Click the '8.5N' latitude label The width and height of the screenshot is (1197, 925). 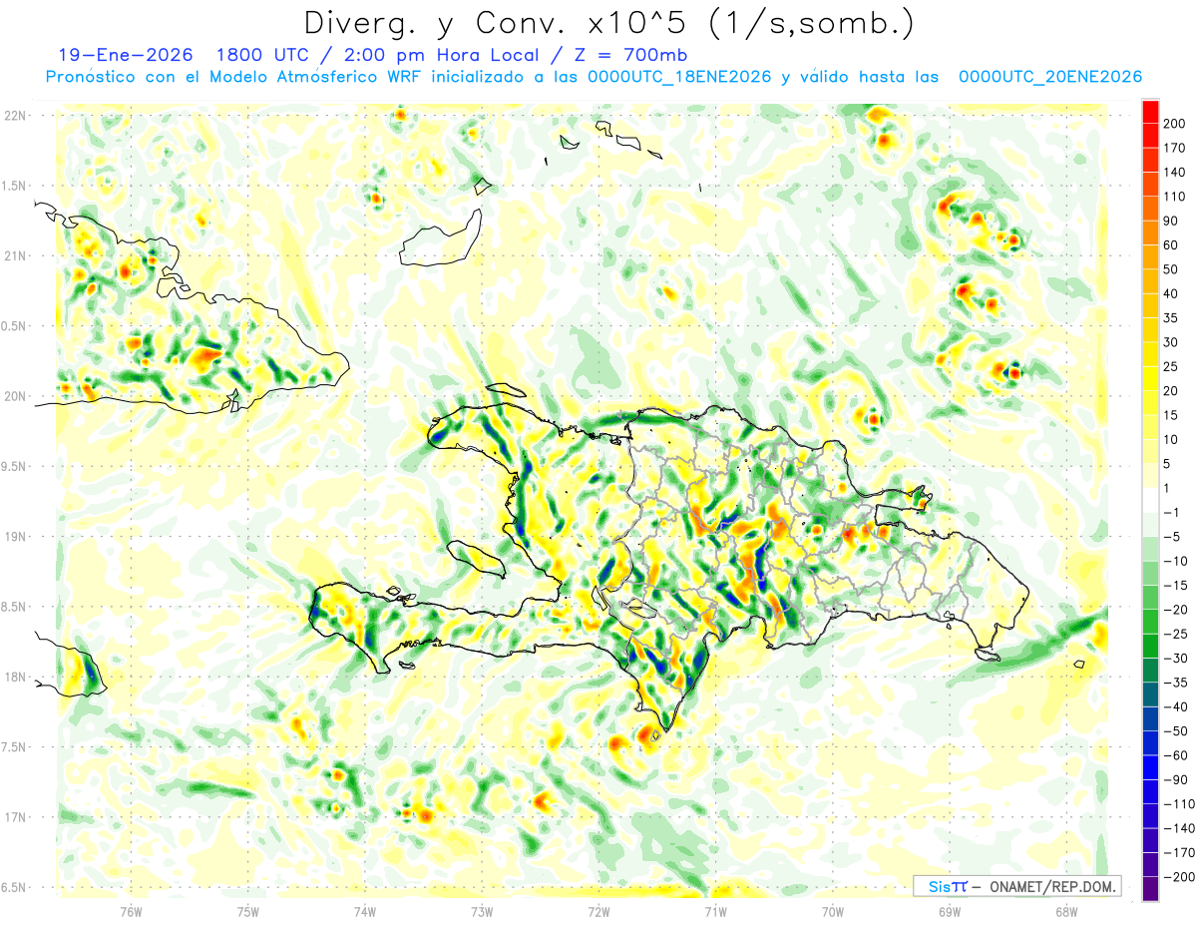15,607
